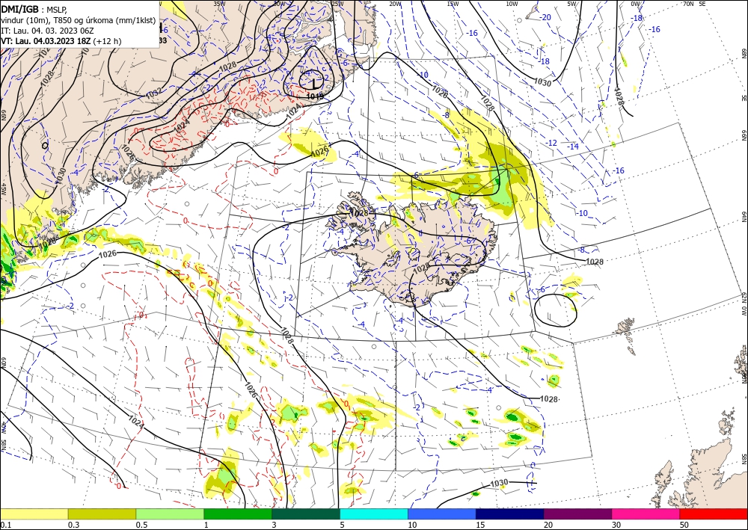Click the "10W" longitude label at top

(512, 4)
